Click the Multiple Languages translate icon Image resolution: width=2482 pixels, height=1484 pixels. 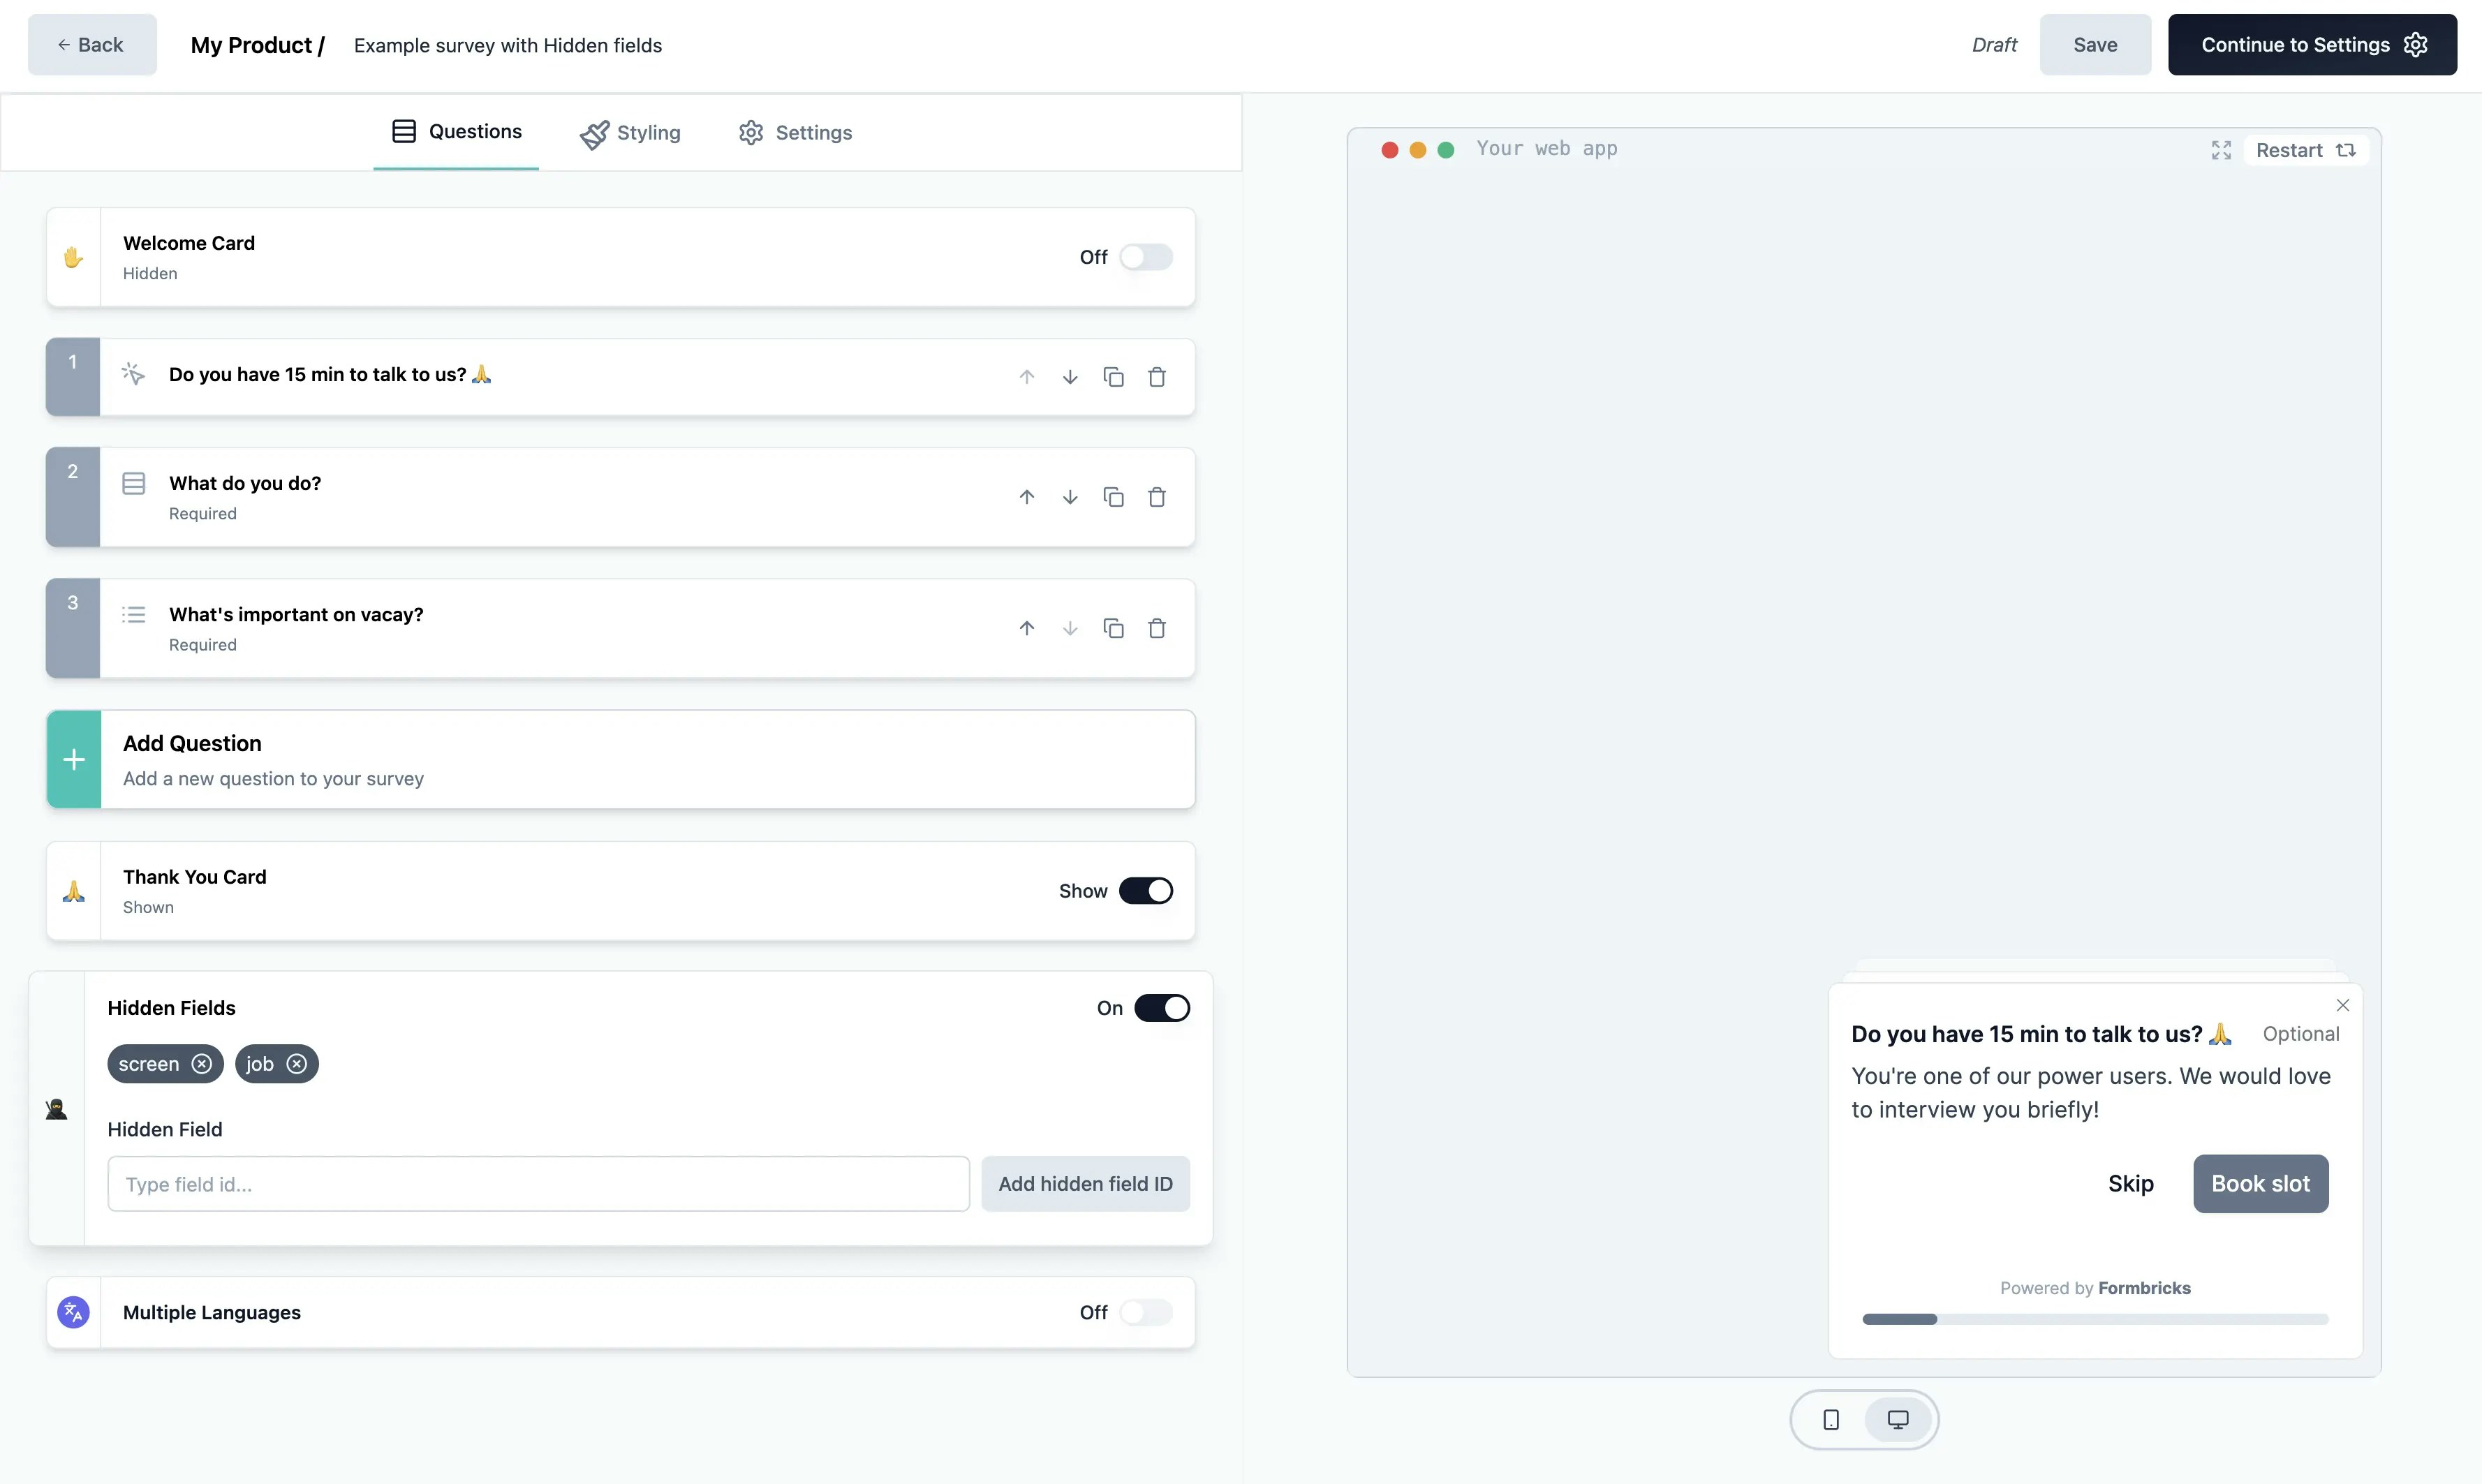coord(73,1312)
